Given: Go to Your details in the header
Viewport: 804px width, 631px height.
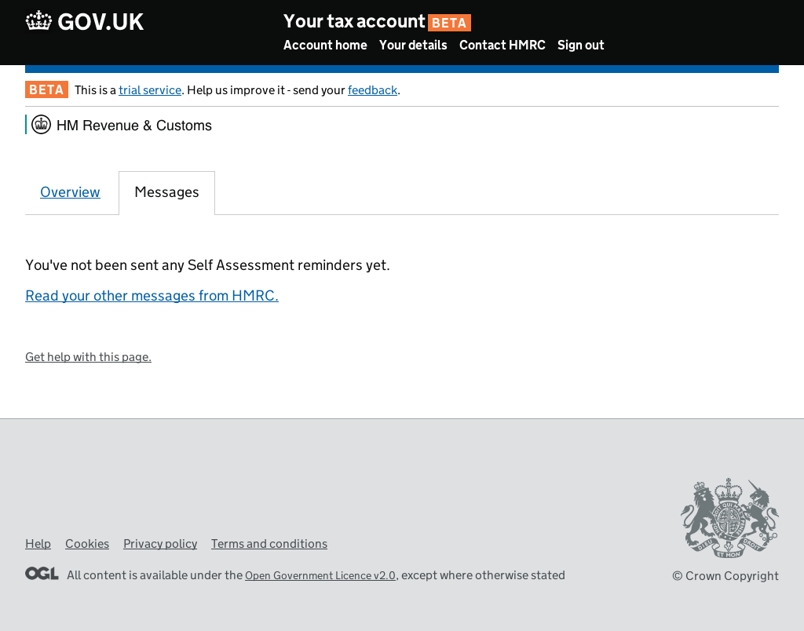Looking at the screenshot, I should [x=413, y=46].
